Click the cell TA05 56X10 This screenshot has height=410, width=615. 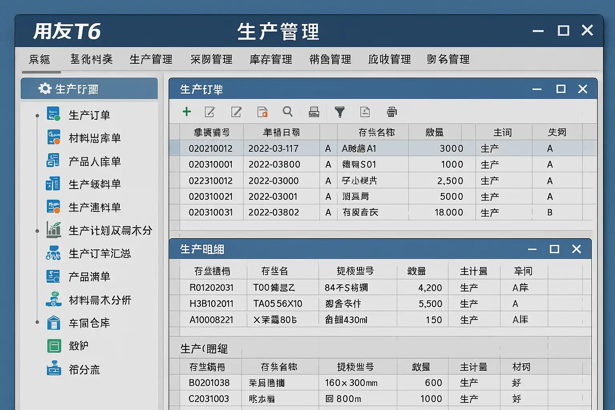tap(277, 303)
